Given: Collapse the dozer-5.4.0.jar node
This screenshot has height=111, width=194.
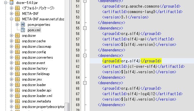Looking at the screenshot, I should (5, 2).
